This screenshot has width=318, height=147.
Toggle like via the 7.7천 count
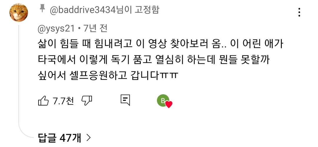coord(63,101)
